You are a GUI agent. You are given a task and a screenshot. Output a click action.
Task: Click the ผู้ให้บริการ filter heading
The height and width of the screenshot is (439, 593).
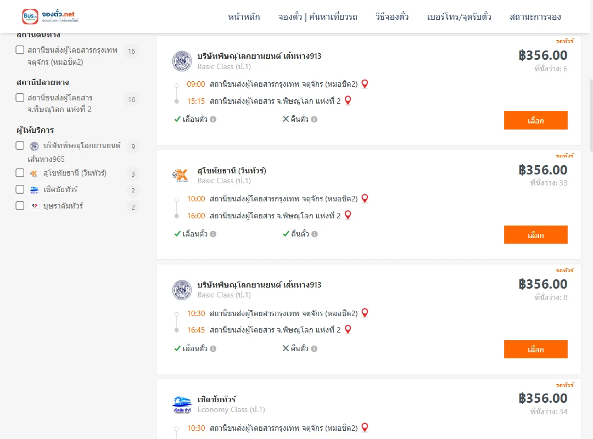pyautogui.click(x=35, y=130)
